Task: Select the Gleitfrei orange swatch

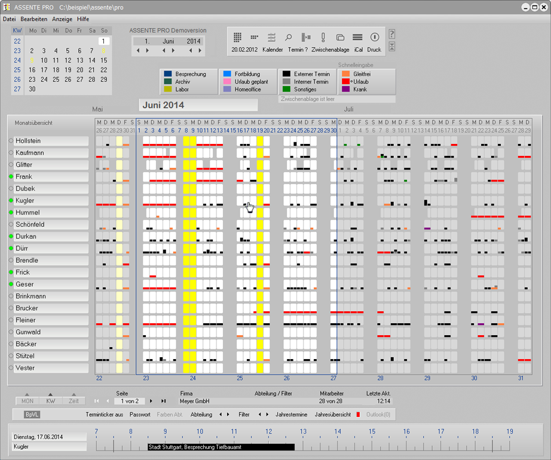Action: pos(346,73)
